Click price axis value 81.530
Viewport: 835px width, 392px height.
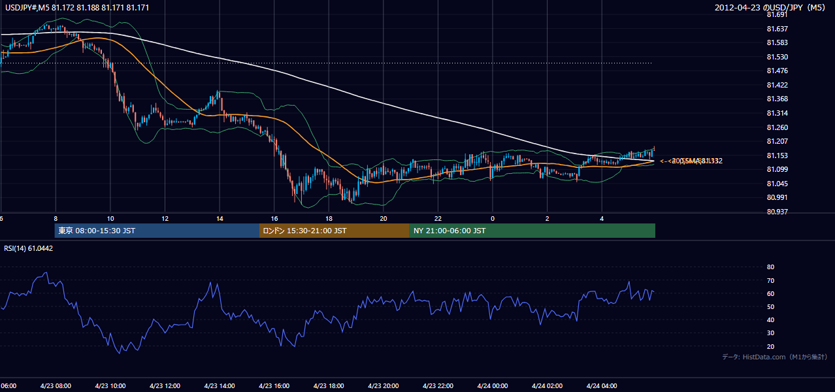tap(777, 57)
